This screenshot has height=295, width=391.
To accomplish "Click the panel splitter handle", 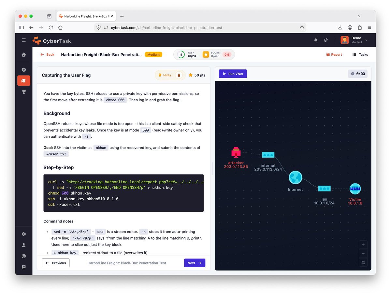I will (x=212, y=168).
